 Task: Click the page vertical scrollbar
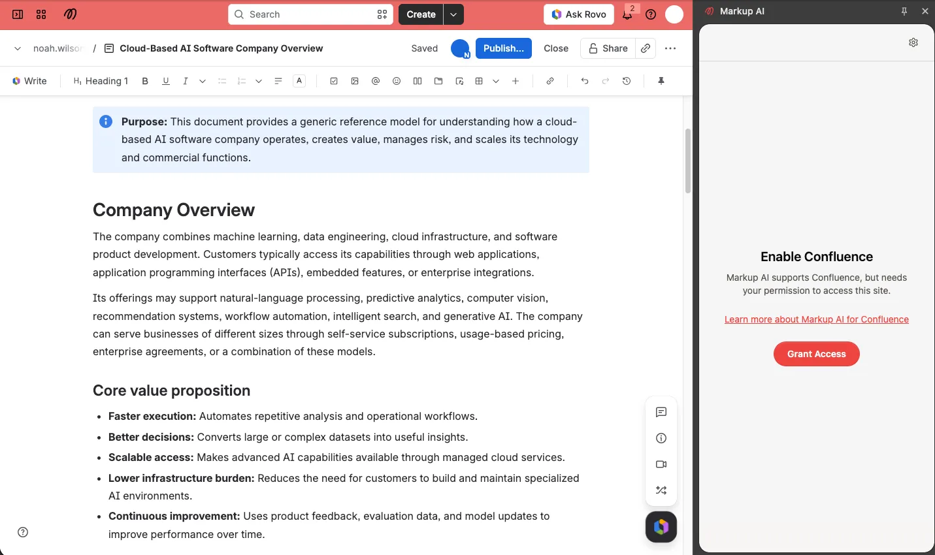[687, 161]
